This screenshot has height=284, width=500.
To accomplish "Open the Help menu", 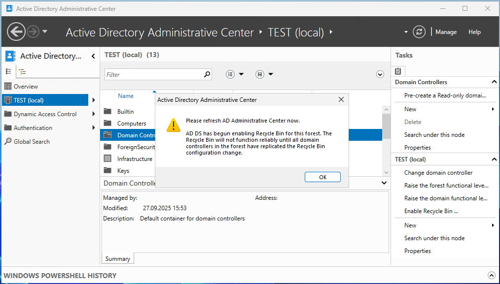I will [x=474, y=32].
